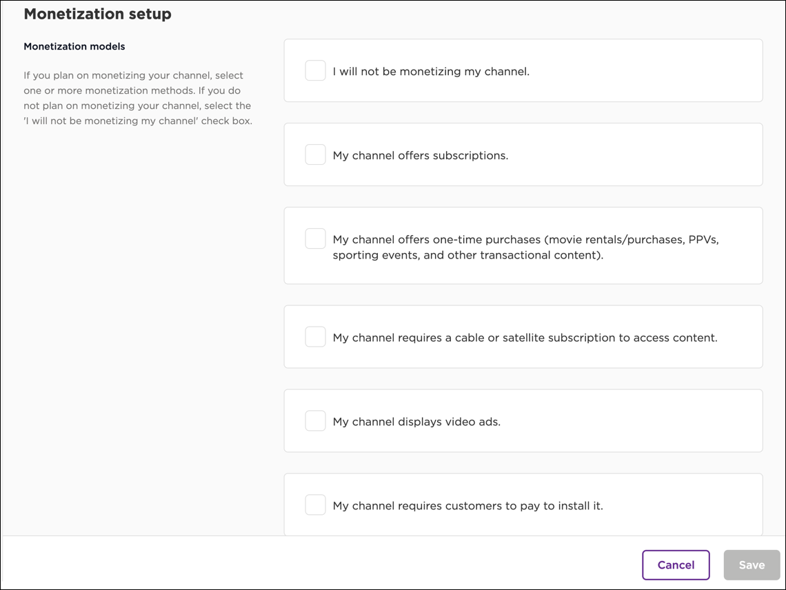Click the Save button
786x590 pixels.
752,564
